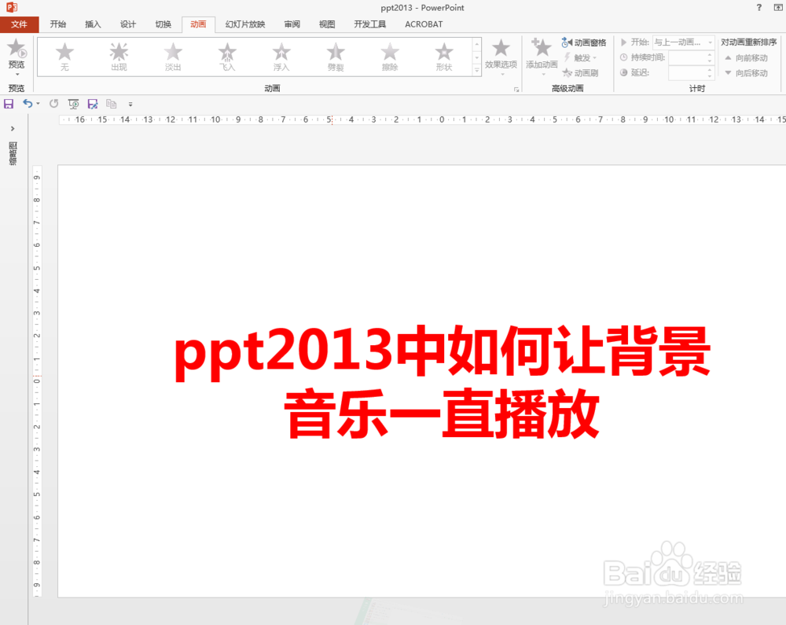Switch to the 开始 (Home) tab
Viewport: 786px width, 625px height.
click(x=58, y=24)
